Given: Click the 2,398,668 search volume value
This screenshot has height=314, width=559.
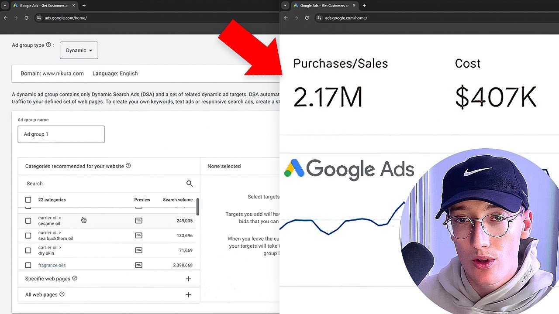Looking at the screenshot, I should point(183,265).
